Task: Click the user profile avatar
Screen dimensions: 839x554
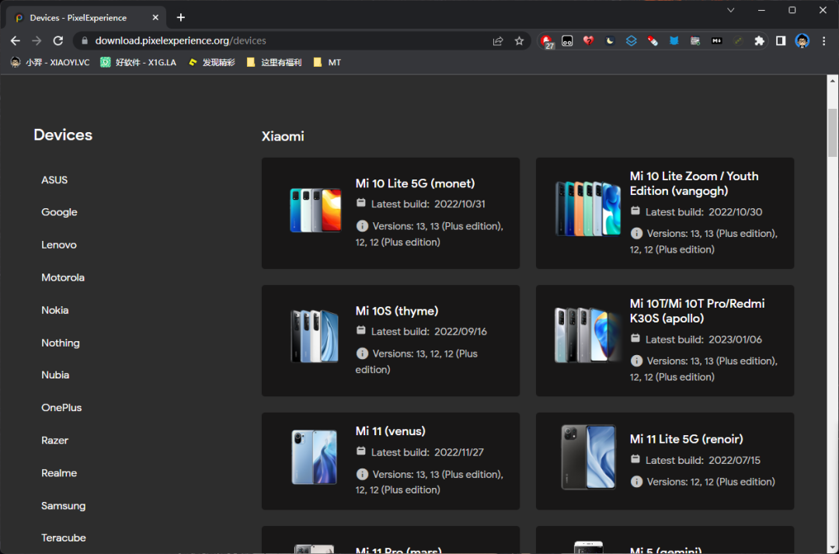Action: tap(802, 41)
